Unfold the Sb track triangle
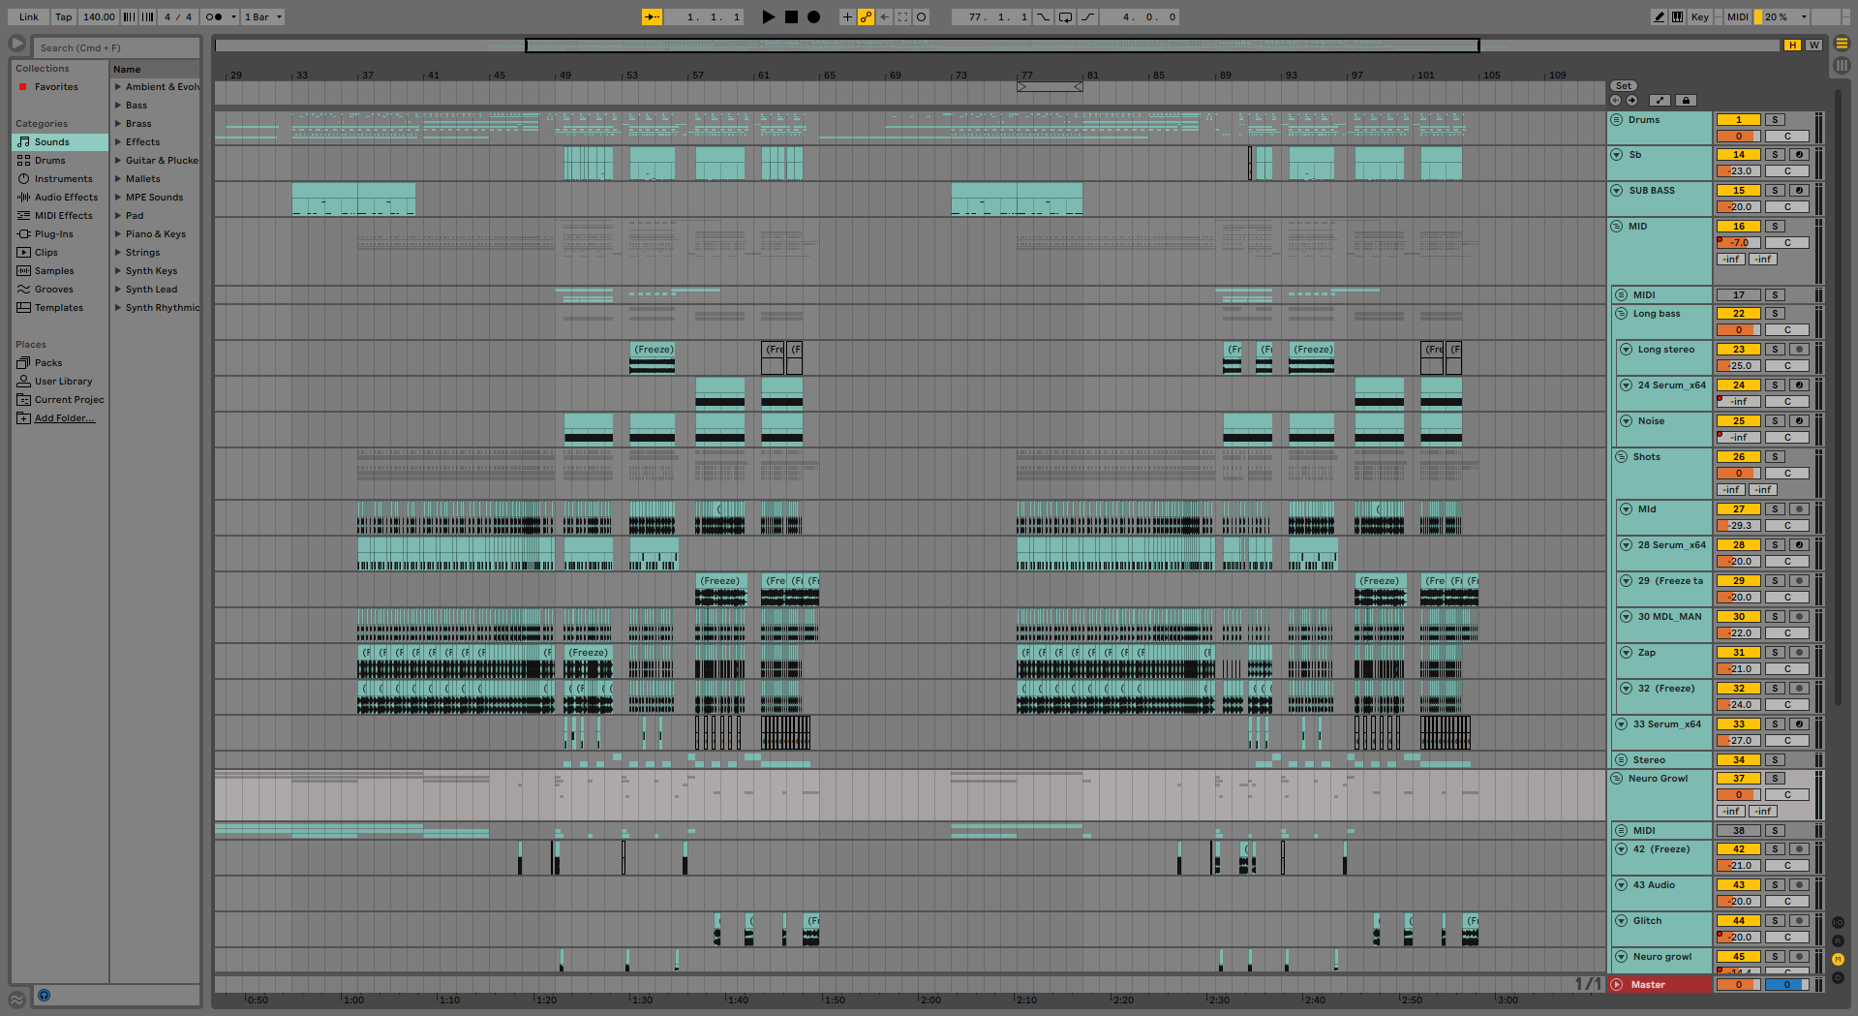 tap(1616, 154)
